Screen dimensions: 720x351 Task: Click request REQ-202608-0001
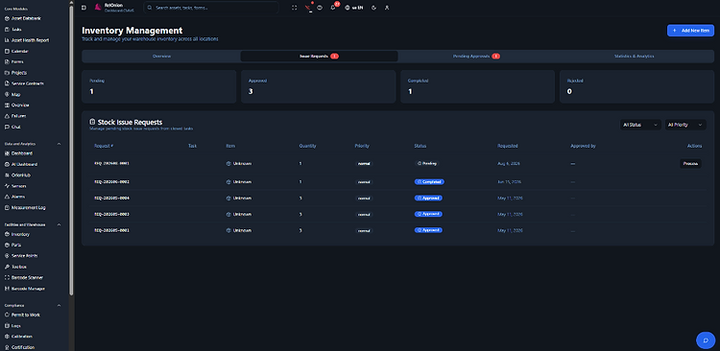111,163
